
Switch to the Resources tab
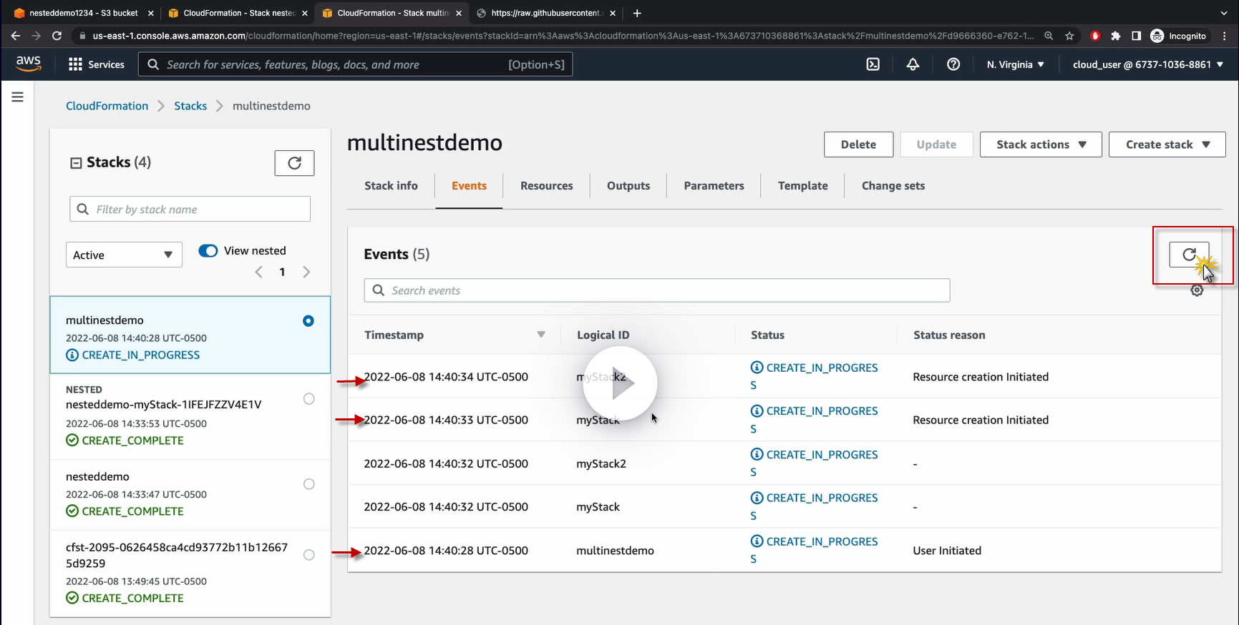point(546,186)
